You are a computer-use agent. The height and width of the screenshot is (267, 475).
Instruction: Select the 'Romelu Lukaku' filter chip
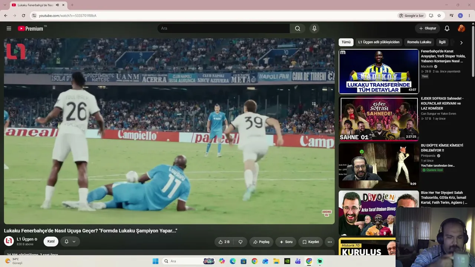(x=419, y=42)
